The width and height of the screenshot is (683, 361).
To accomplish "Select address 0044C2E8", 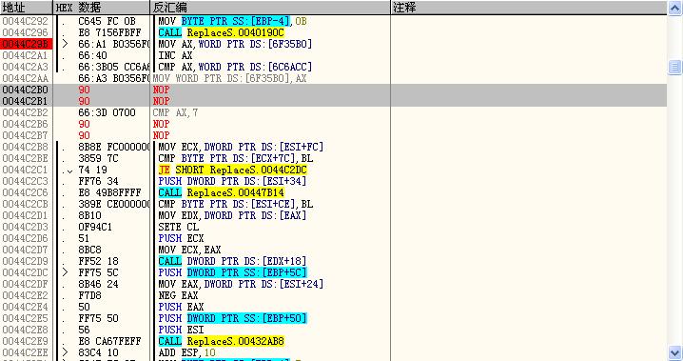I will tap(26, 330).
